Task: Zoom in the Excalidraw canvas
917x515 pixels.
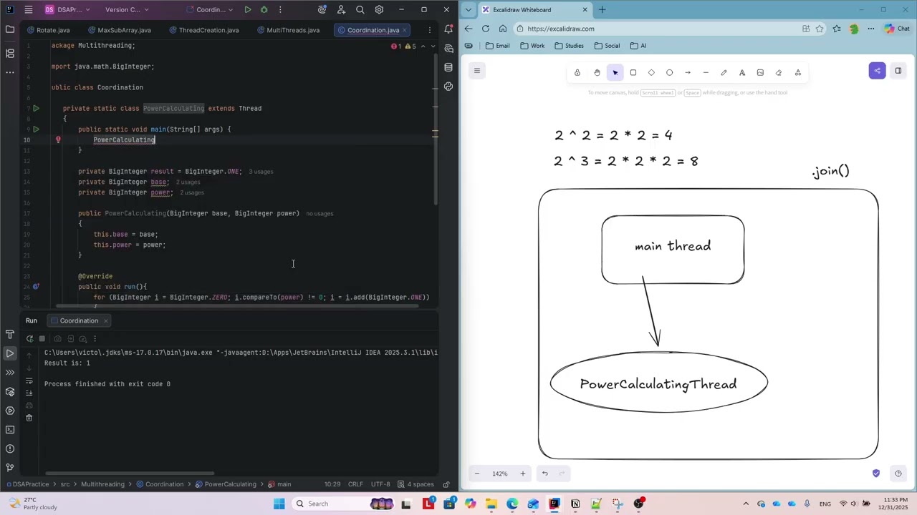Action: pos(522,474)
